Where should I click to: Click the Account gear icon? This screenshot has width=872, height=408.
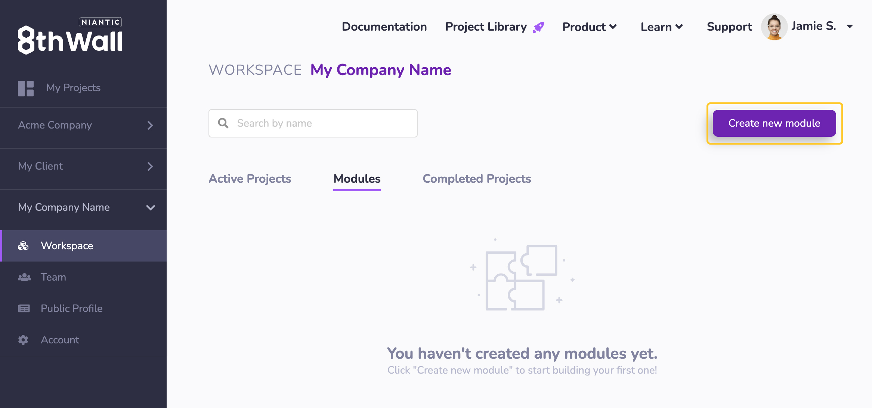(x=23, y=340)
